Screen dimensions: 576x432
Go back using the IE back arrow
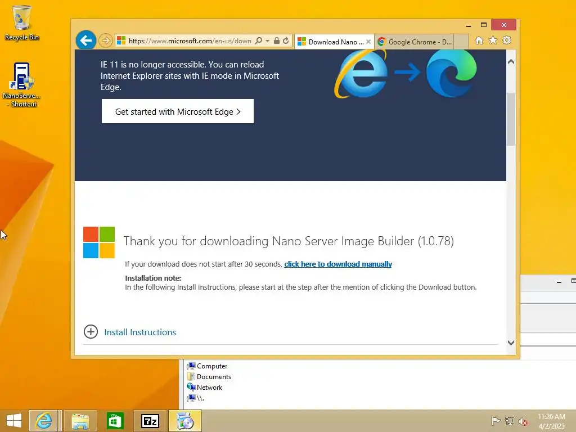point(86,40)
